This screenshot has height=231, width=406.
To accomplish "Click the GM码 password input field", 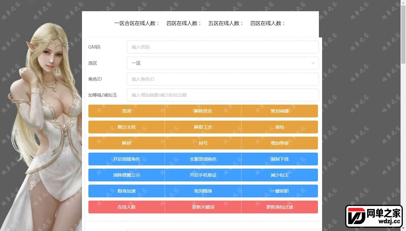I will point(223,47).
